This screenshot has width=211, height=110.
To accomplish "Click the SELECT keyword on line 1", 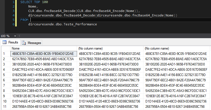I will coord(26,2).
